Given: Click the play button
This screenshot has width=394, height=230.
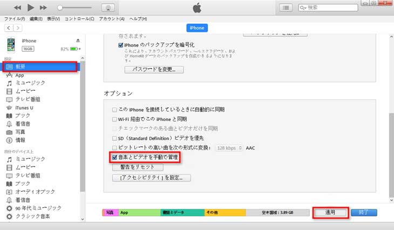Looking at the screenshot, I should pyautogui.click(x=30, y=8).
